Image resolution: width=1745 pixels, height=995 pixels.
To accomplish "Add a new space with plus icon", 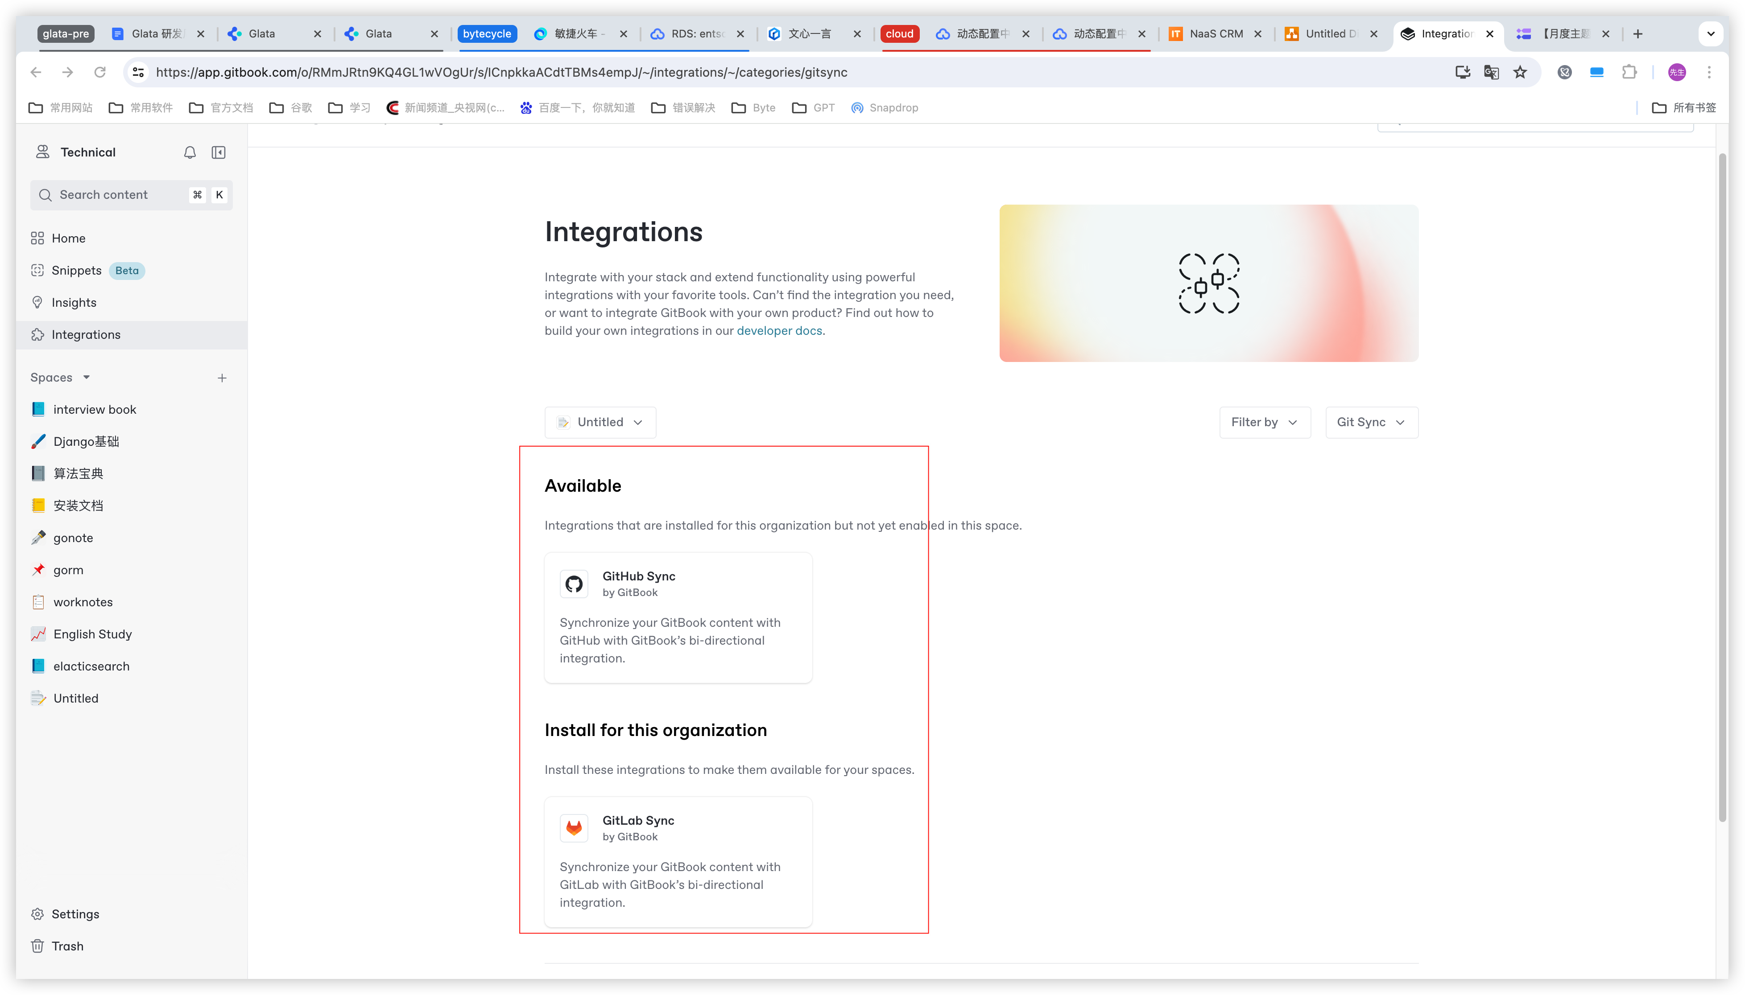I will tap(222, 378).
